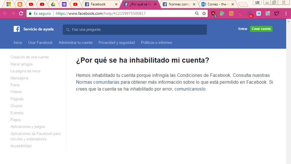
Task: Open the pinned purple list (Forms) tab
Action: 64,4
